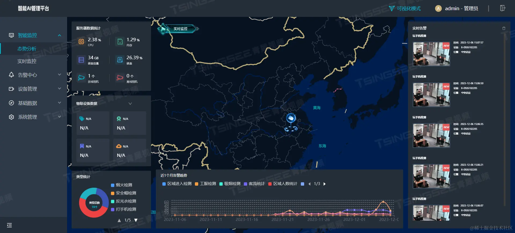Click the 系统管理 gear icon
The width and height of the screenshot is (515, 233).
(x=11, y=117)
